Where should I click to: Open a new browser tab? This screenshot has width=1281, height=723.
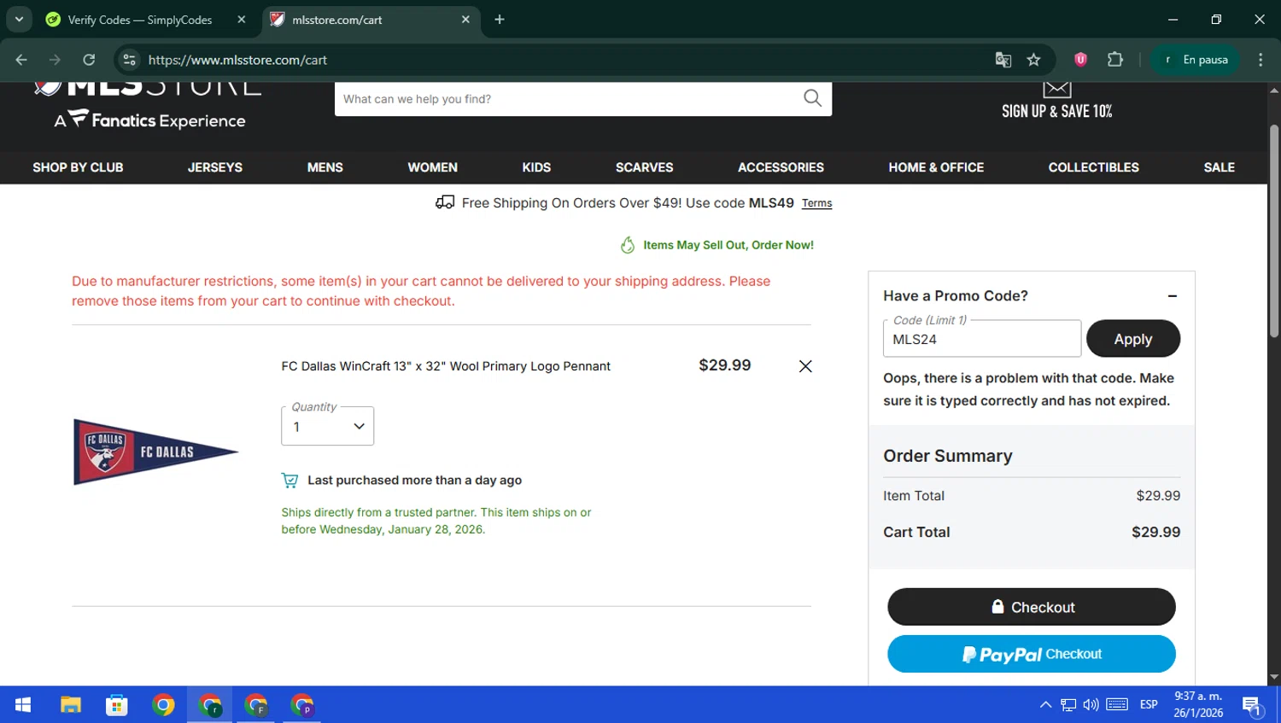click(500, 20)
